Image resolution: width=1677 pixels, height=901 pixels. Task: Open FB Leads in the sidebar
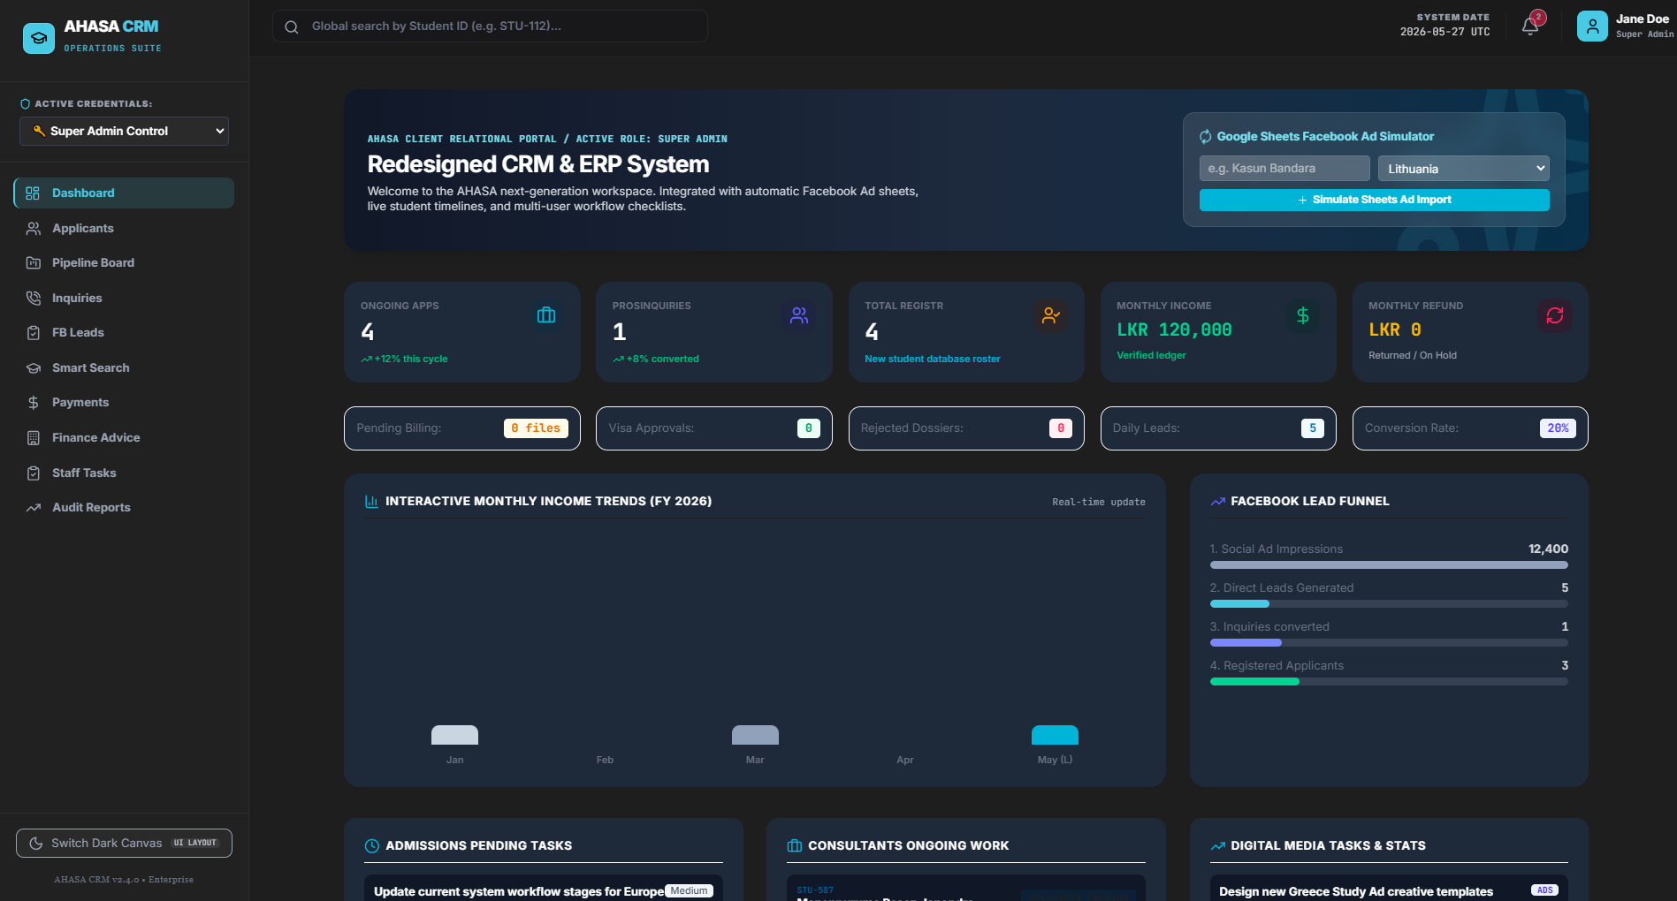[x=124, y=332]
